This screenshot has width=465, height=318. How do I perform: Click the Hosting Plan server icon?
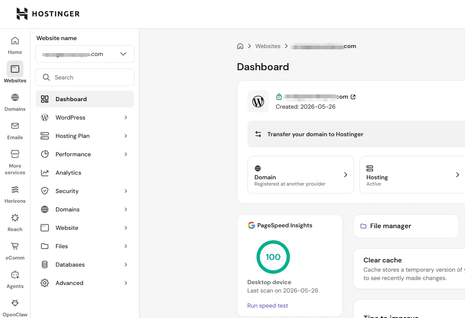[x=45, y=136]
